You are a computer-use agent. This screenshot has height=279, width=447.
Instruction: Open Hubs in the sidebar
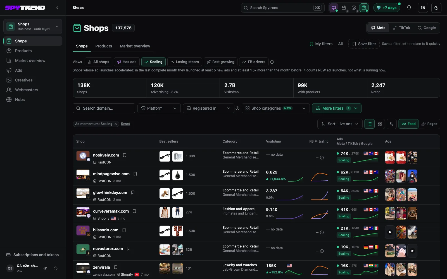[33, 100]
